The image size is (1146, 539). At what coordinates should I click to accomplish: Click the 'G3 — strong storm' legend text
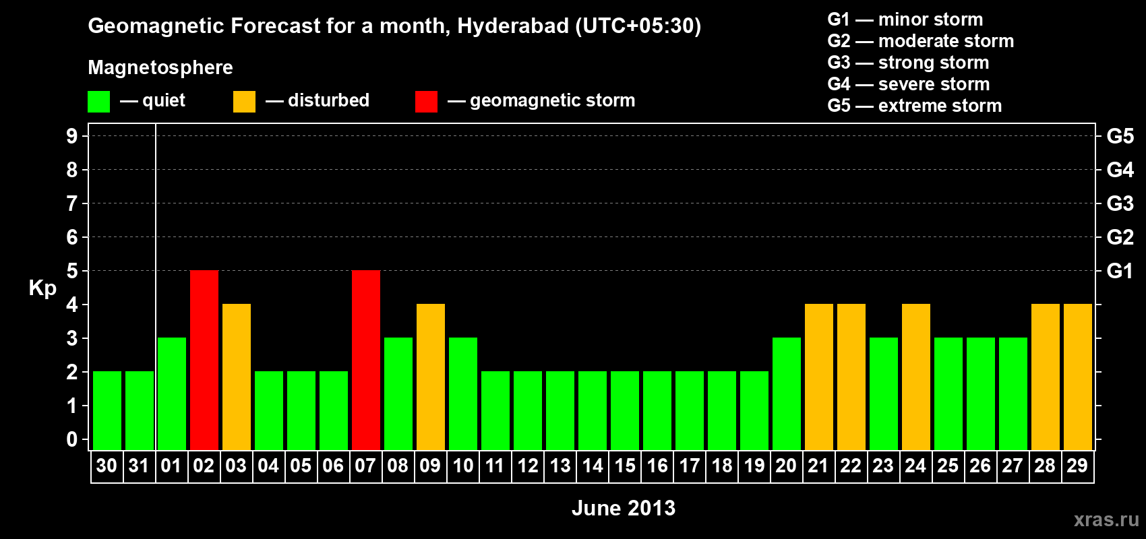tap(909, 63)
